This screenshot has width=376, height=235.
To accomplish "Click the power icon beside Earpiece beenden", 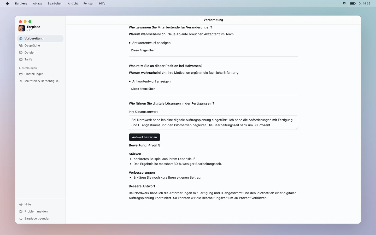I will click(21, 219).
